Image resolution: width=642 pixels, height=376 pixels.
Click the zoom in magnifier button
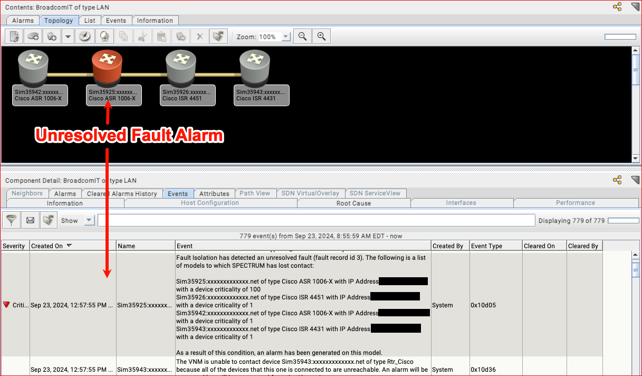[321, 36]
